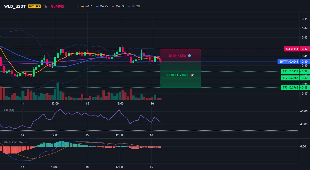Click the MACD (12, 26, 9) title
310x170 pixels.
pos(15,142)
